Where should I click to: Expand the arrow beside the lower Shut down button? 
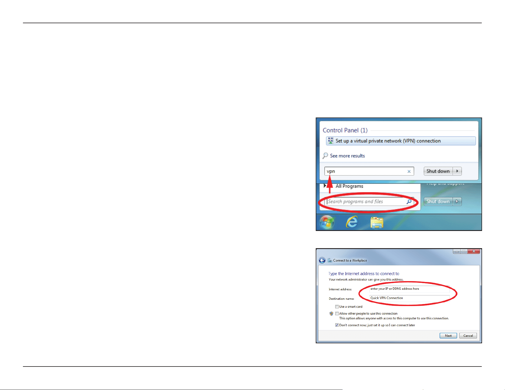pyautogui.click(x=457, y=201)
